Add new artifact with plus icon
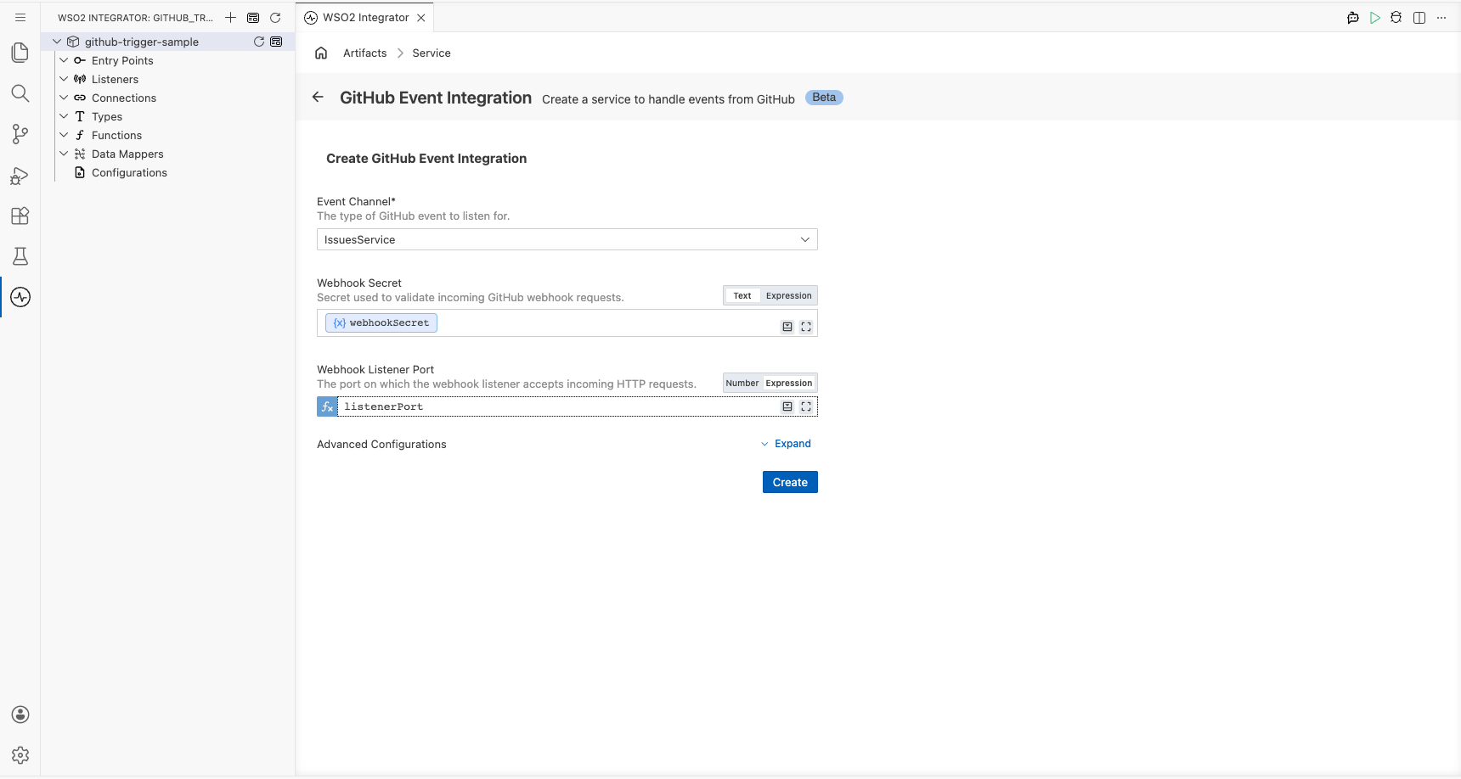The height and width of the screenshot is (779, 1461). [x=230, y=17]
